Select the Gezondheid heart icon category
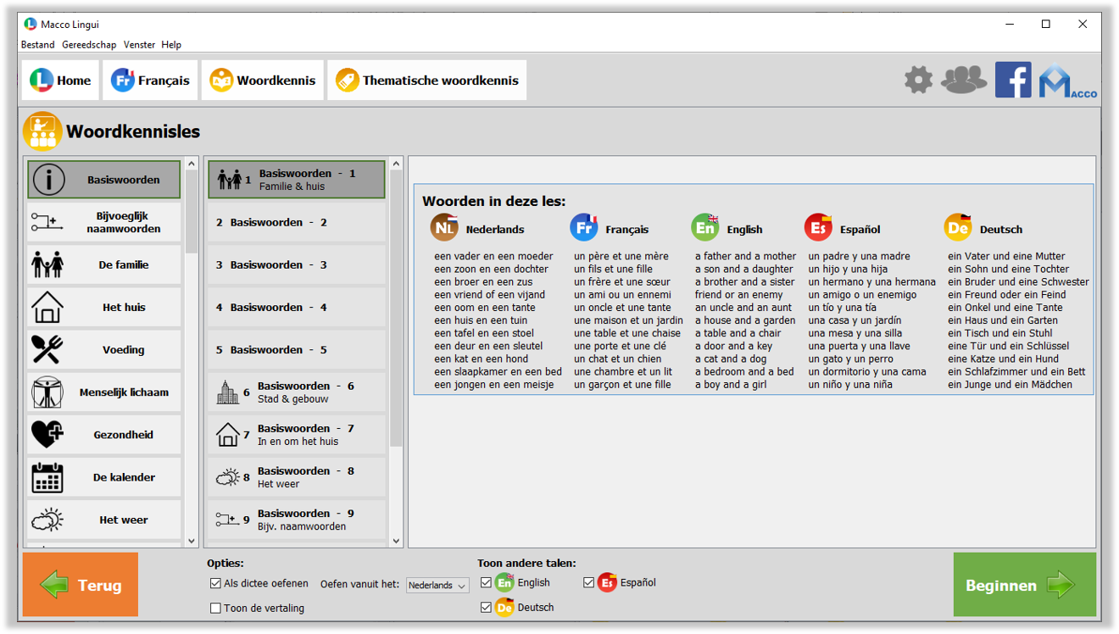The height and width of the screenshot is (634, 1119). pyautogui.click(x=47, y=435)
